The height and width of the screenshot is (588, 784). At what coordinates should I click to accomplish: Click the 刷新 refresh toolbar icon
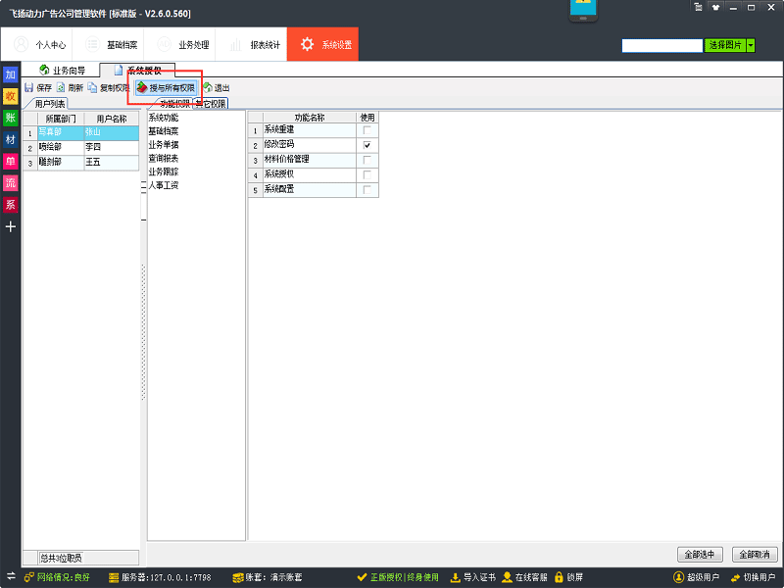click(61, 88)
